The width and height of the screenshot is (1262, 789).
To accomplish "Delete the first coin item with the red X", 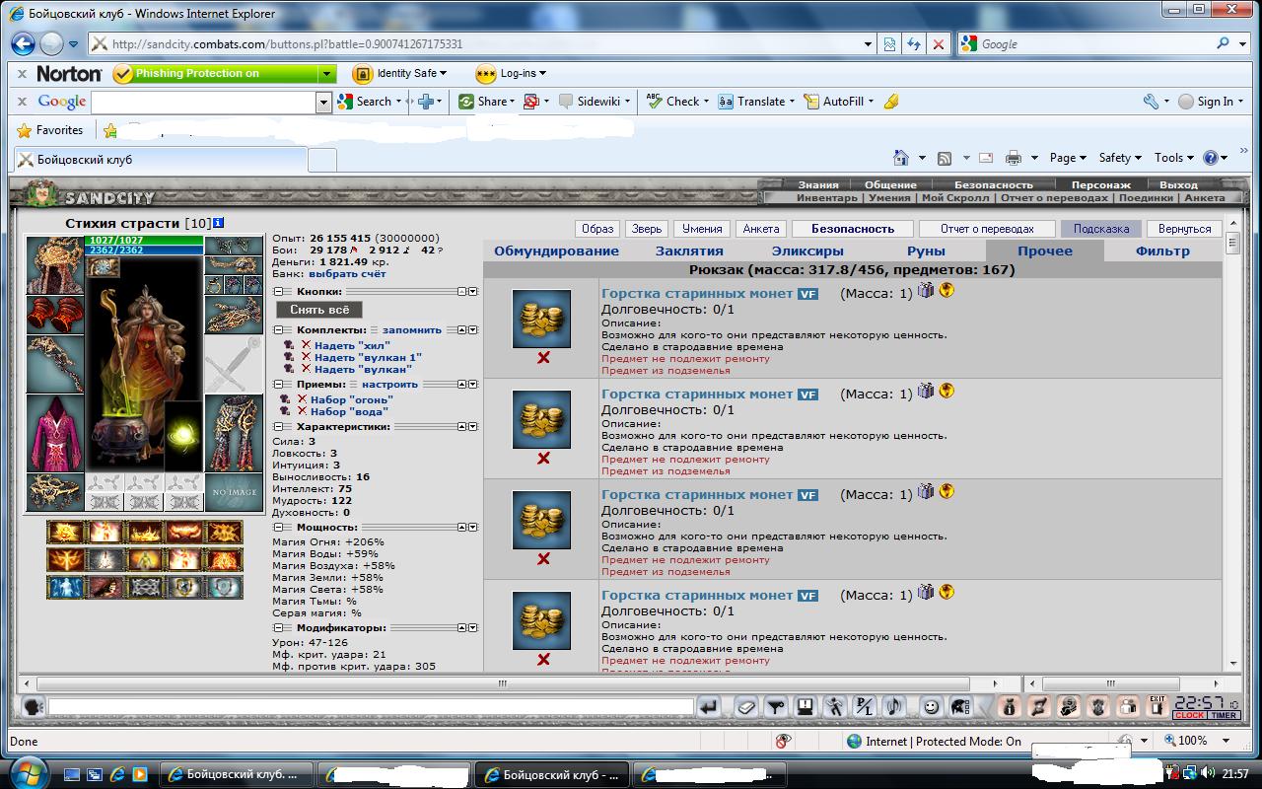I will tap(543, 358).
